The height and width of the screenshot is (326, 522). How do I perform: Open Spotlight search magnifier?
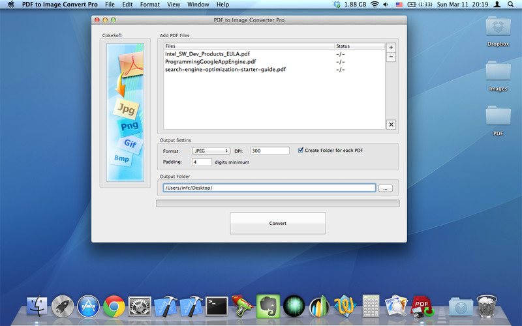(511, 5)
